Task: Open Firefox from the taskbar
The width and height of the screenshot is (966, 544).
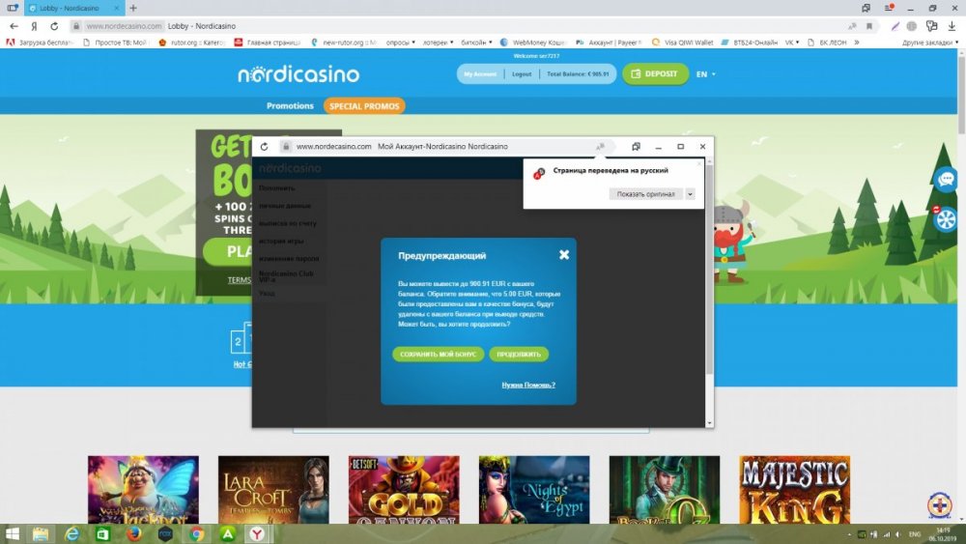Action: pos(134,533)
